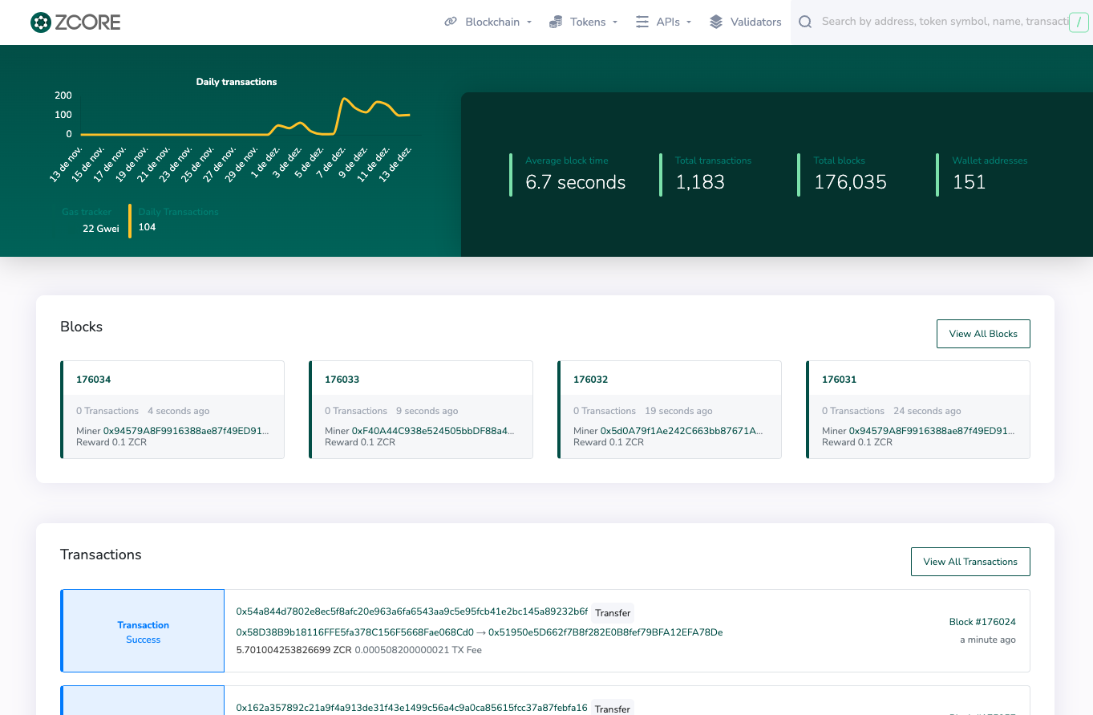Focus the address search input field
Screen dimensions: 1093x715
click(x=942, y=22)
